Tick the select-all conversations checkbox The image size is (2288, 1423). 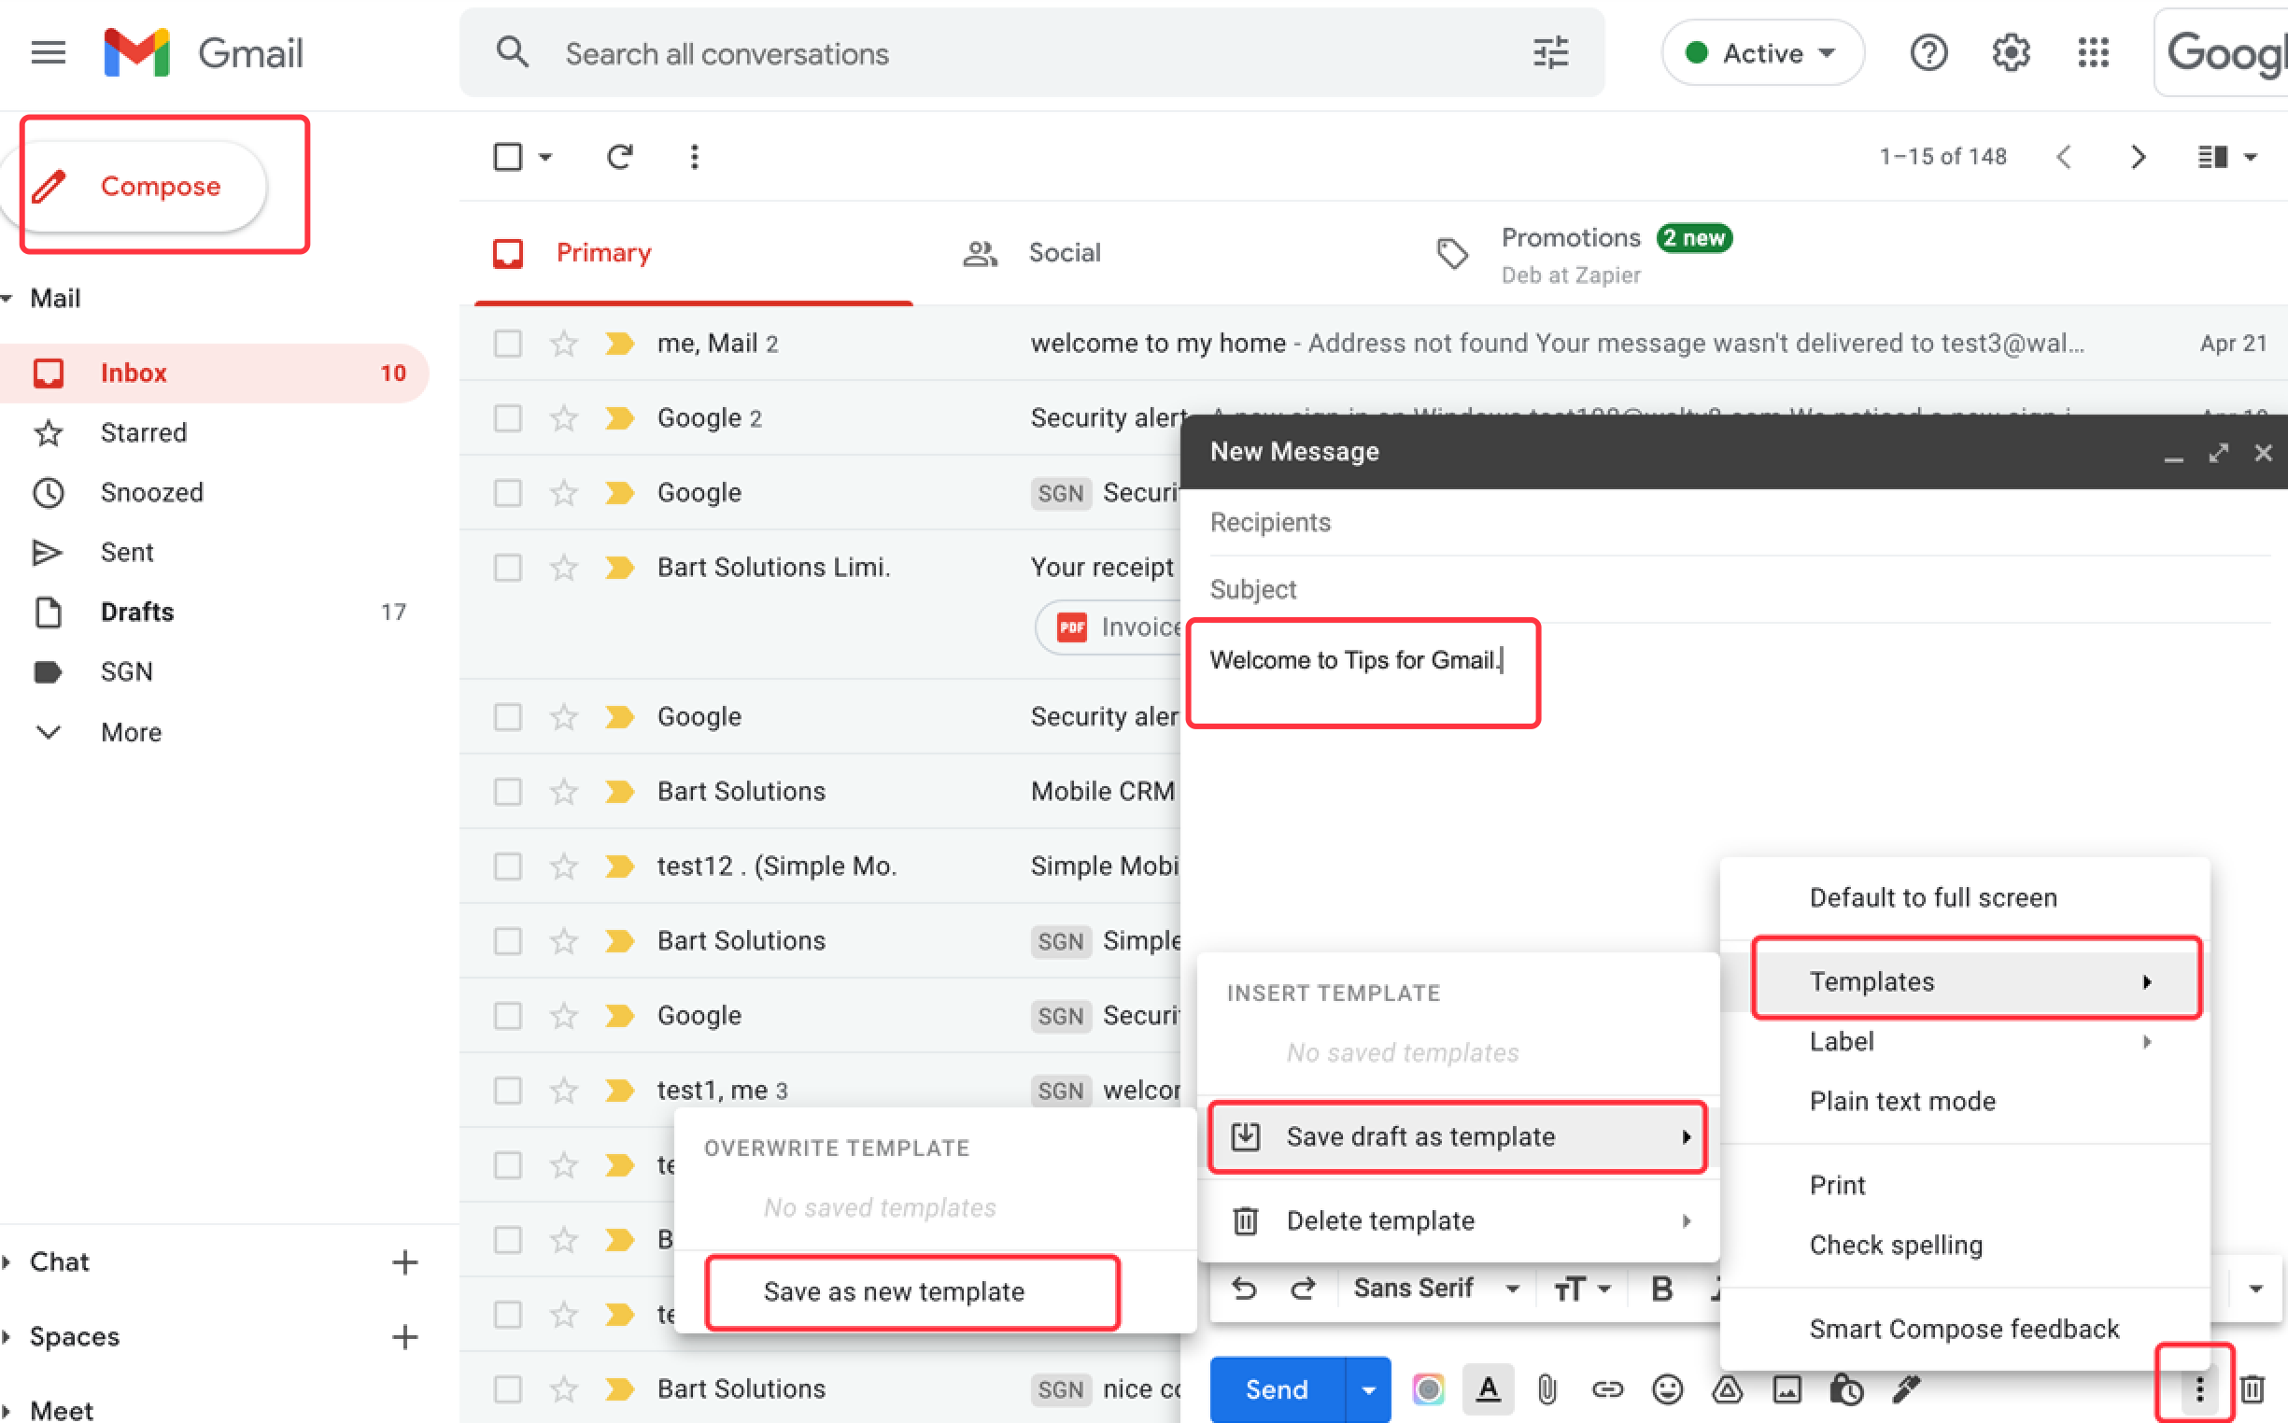507,156
